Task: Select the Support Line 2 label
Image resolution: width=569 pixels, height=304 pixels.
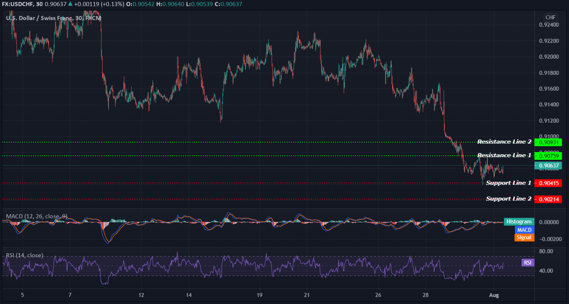Action: coord(508,199)
